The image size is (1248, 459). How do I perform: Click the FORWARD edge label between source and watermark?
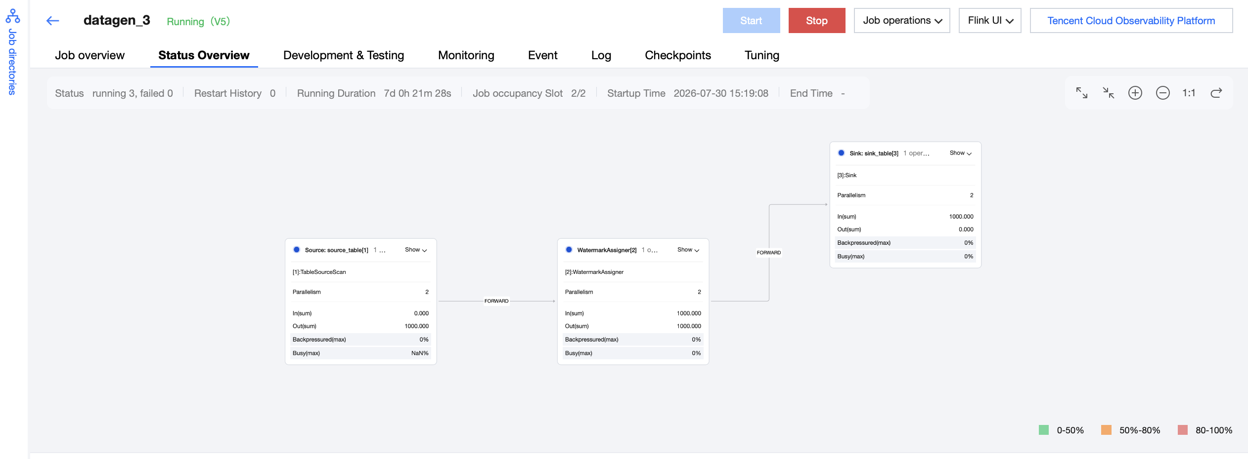pos(496,301)
